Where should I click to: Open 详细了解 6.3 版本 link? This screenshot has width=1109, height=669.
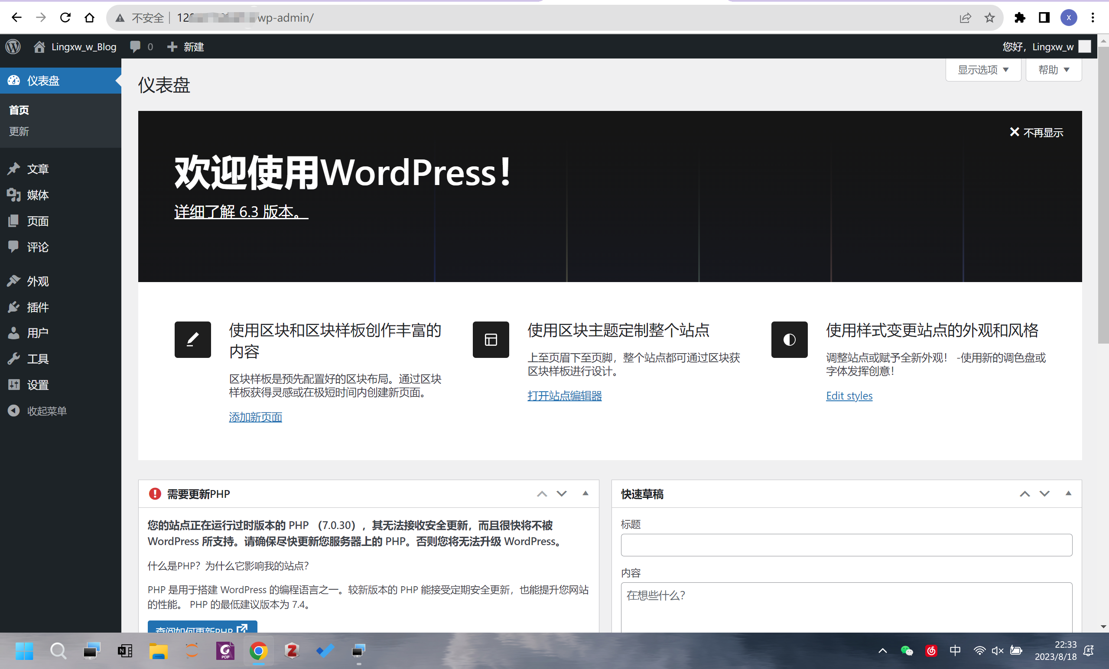coord(241,211)
